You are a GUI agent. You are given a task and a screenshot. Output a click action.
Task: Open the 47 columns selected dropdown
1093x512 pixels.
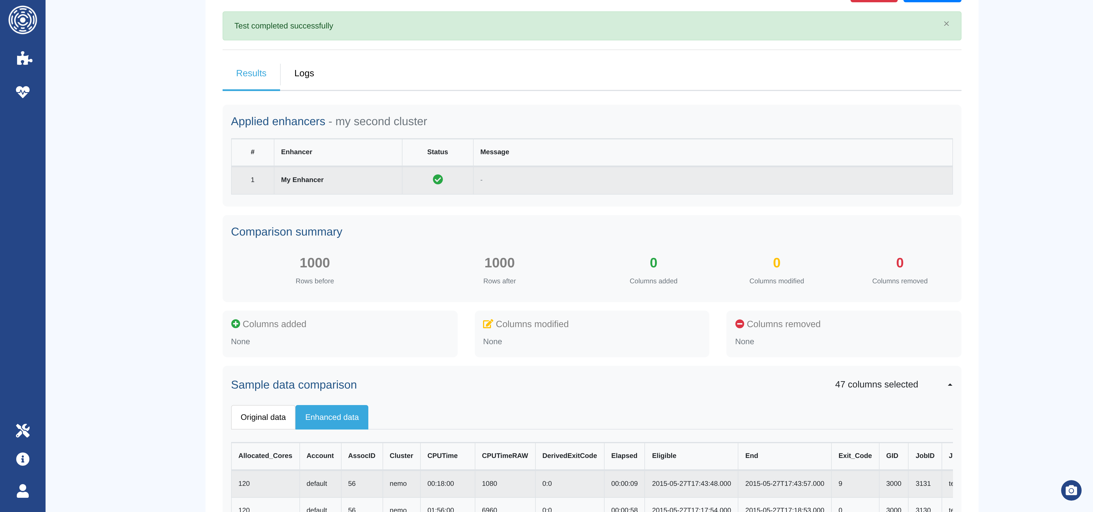point(876,384)
